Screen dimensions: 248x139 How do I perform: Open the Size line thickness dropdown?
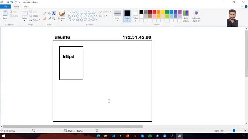click(117, 16)
